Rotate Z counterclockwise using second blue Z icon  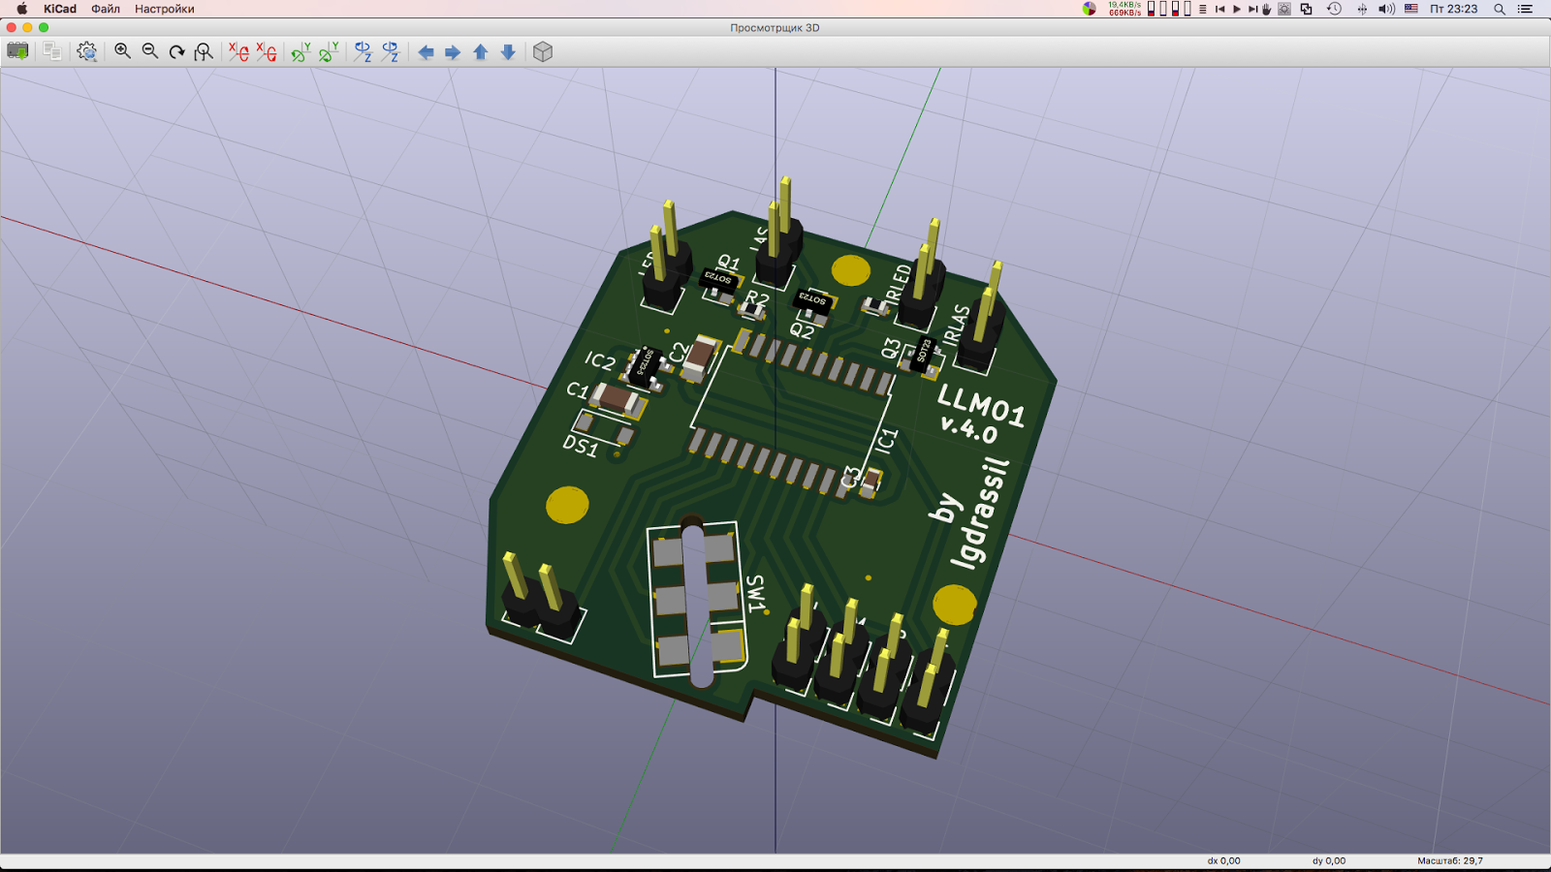(391, 51)
